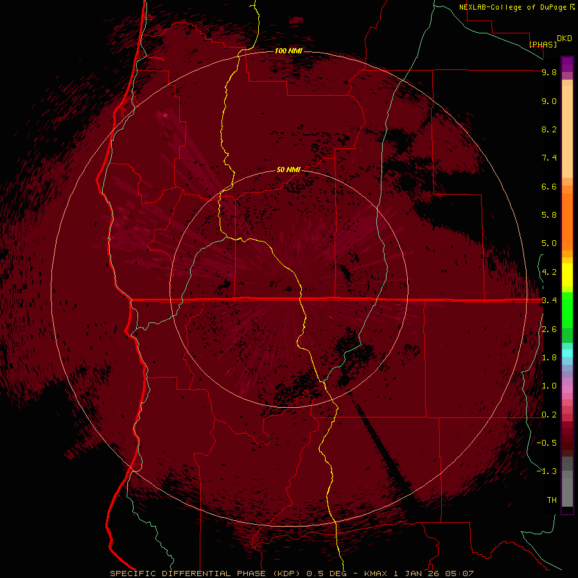Click the NEXLAB-College of DuPage label
The height and width of the screenshot is (578, 578).
(x=514, y=7)
